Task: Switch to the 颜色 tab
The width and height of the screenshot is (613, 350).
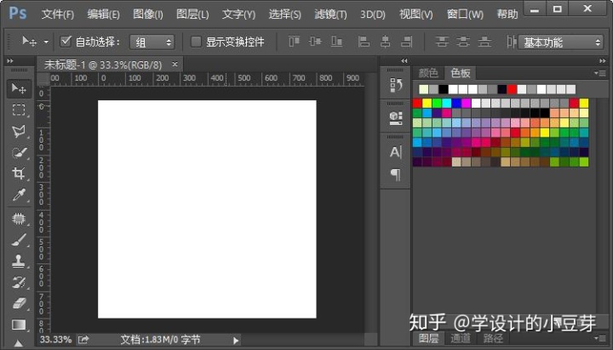Action: pos(428,73)
